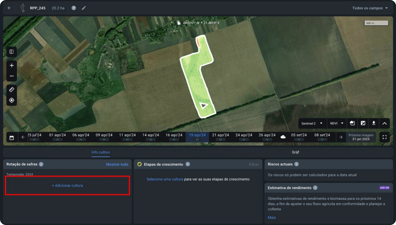Toggle cloud mask layer icon
This screenshot has height=225, width=396.
[352, 123]
